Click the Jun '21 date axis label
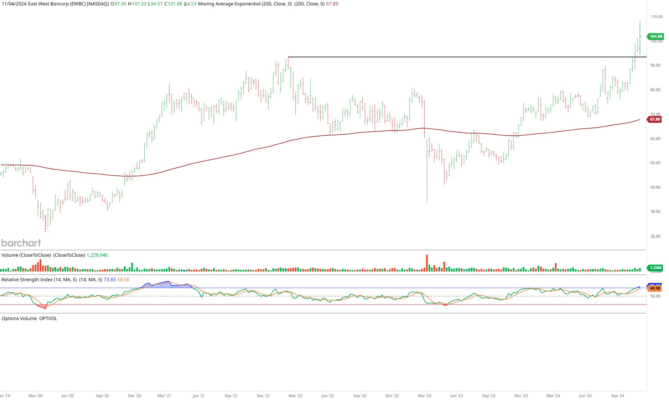This screenshot has height=400, width=669. (199, 396)
